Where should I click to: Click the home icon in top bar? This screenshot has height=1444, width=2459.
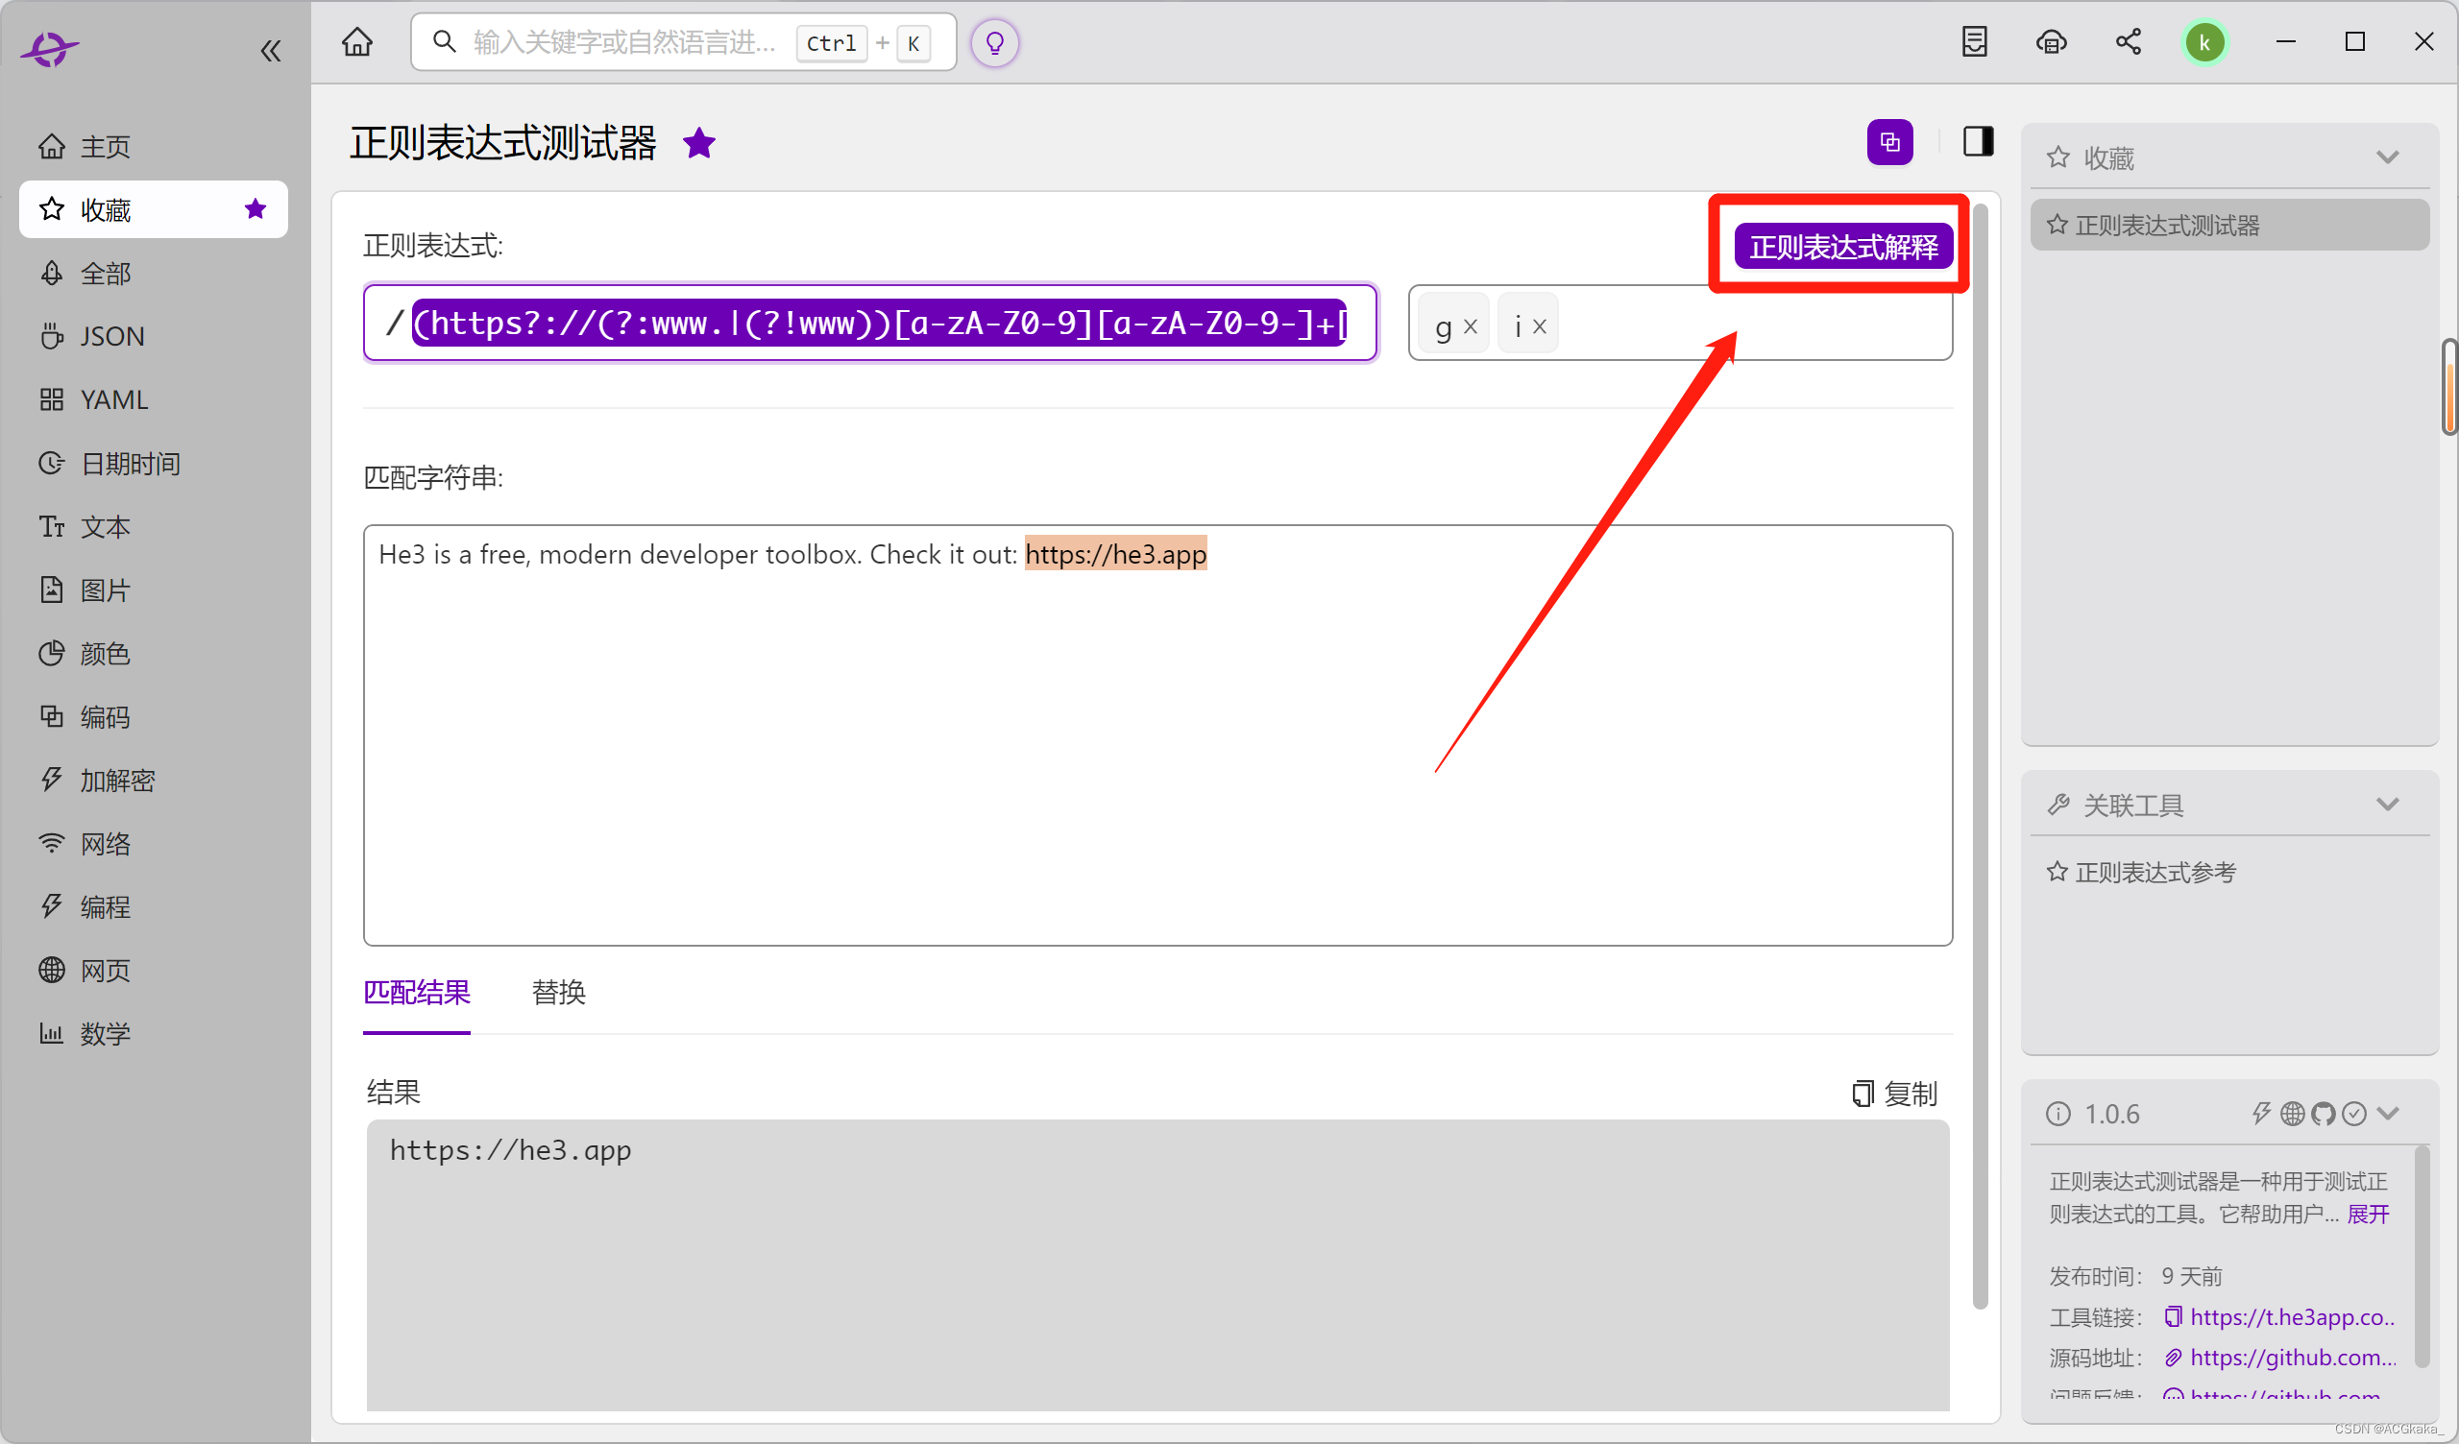[357, 42]
